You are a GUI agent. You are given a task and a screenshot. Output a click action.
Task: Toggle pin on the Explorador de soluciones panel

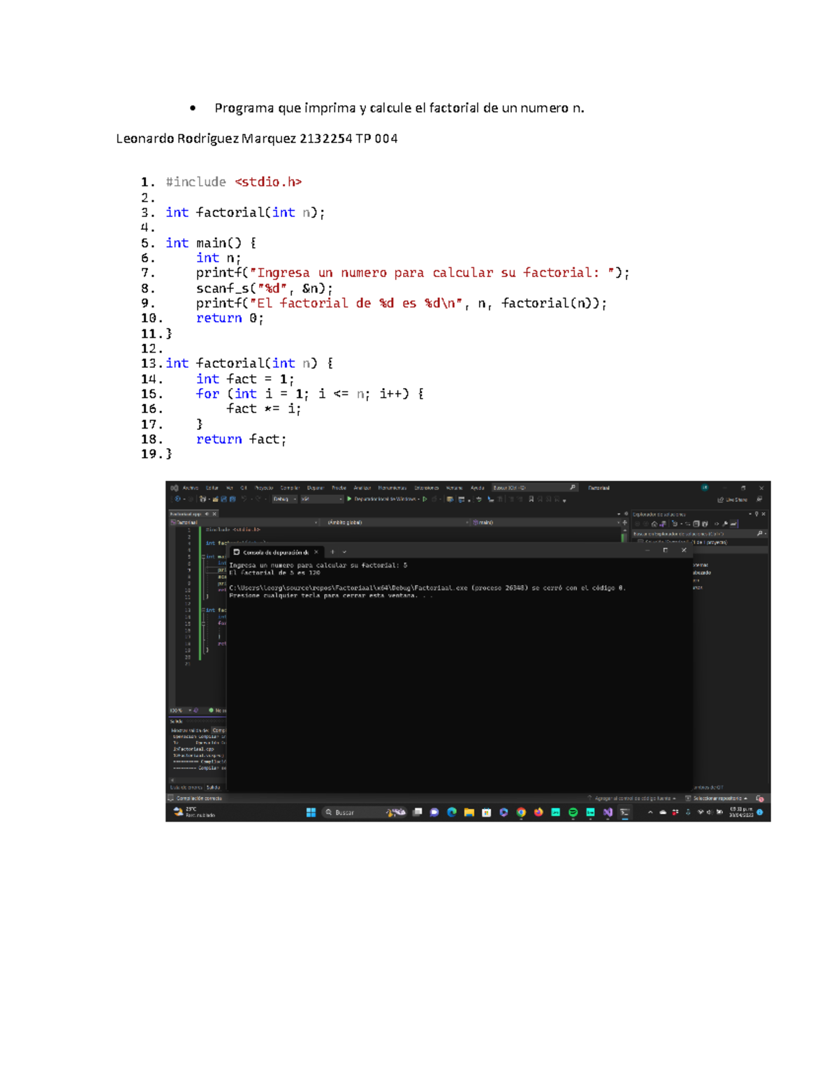pos(757,514)
